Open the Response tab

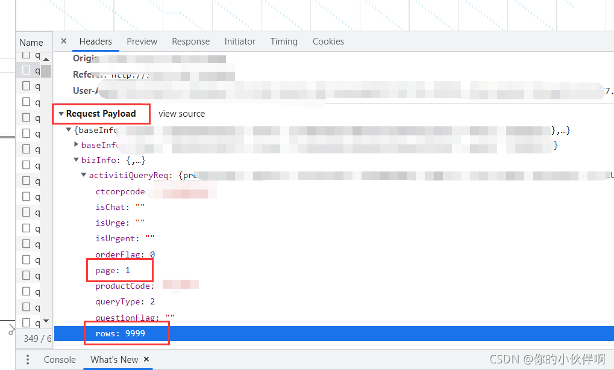pos(190,42)
